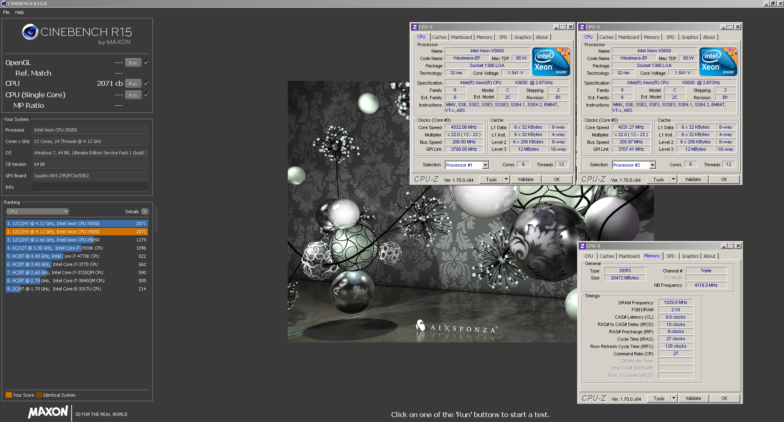Click Validate in Processor #1 CPU-Z window
The height and width of the screenshot is (422, 784).
pos(526,179)
